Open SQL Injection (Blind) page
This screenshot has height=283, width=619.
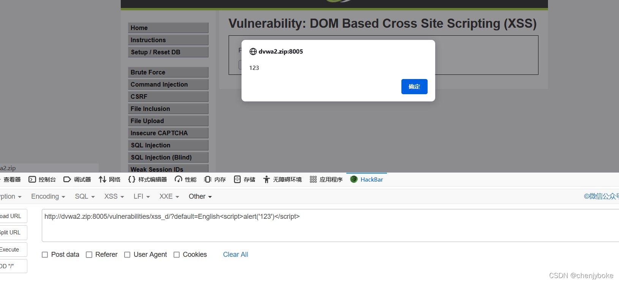(168, 157)
